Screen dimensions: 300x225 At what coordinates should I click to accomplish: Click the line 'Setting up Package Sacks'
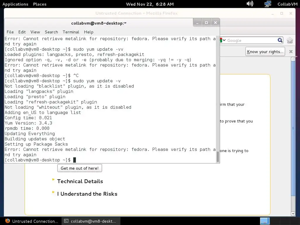(36, 144)
